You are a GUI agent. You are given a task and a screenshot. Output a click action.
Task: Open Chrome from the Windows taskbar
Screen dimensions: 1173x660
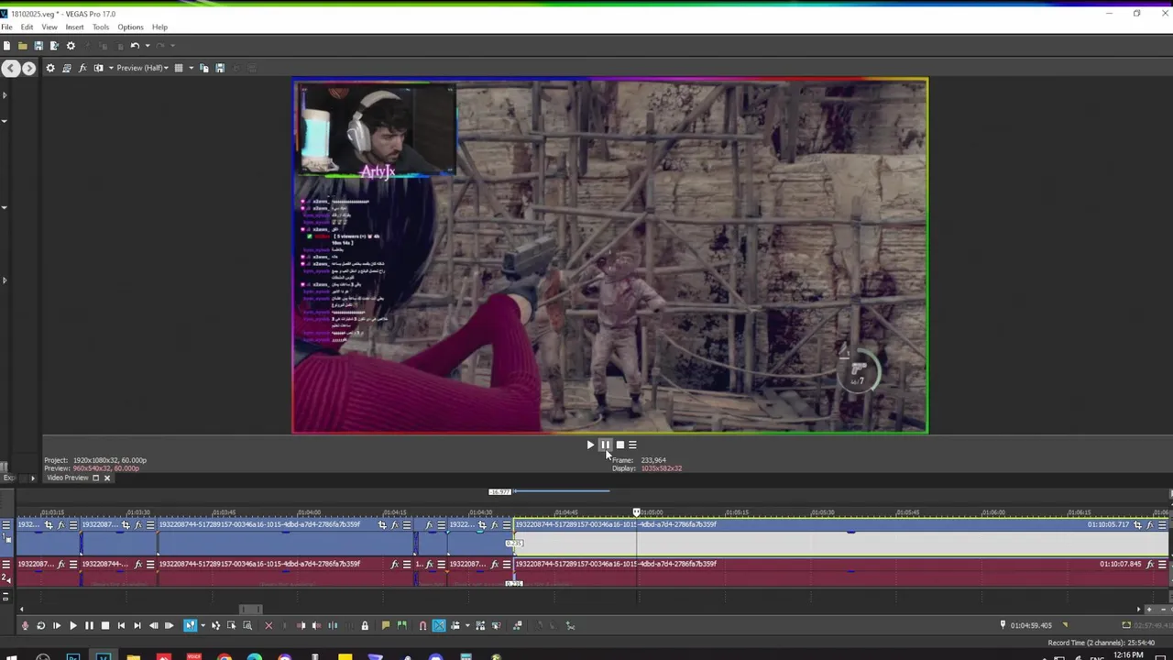tap(225, 656)
